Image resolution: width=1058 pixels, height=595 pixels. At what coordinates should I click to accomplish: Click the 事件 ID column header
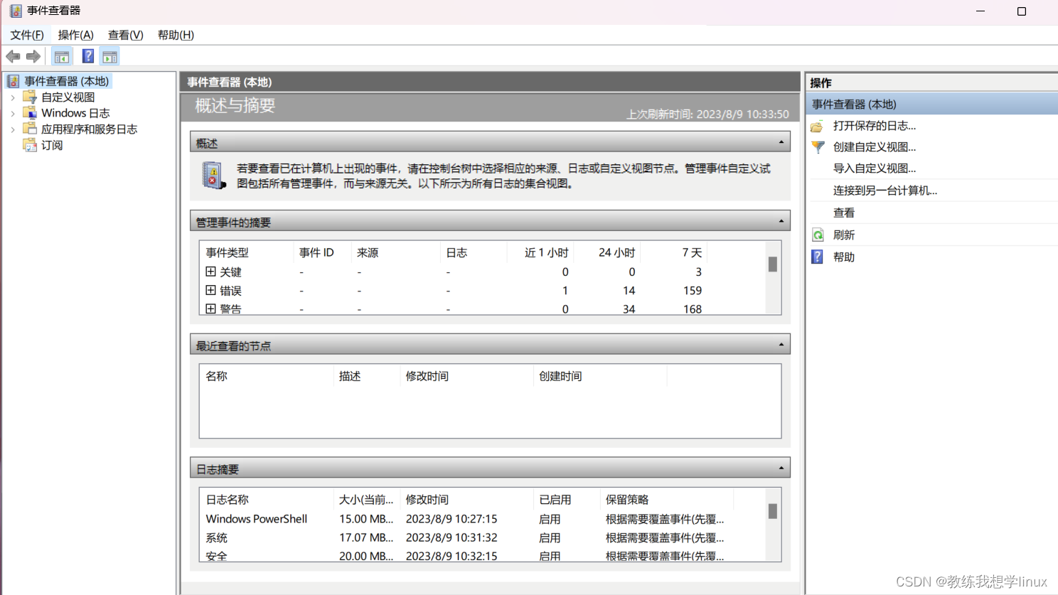(316, 252)
